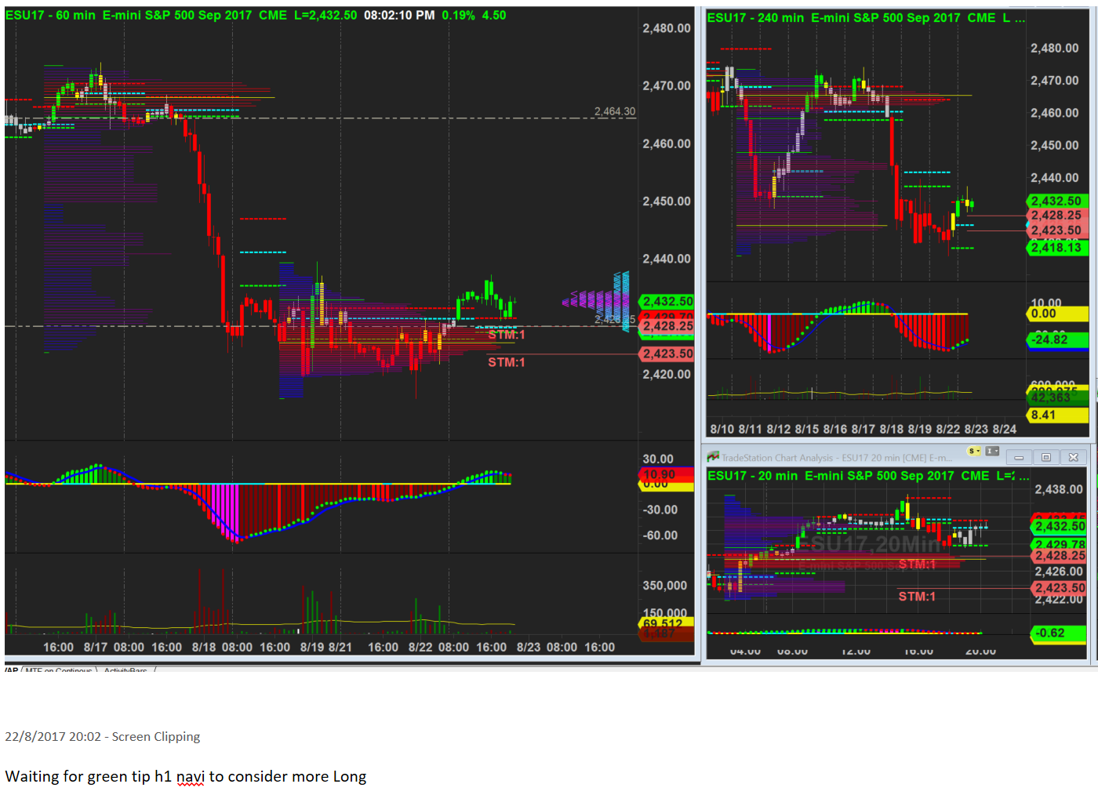Click the 22/8/2017 20:02 - Screen Clipping caption
The image size is (1098, 802).
coord(103,737)
